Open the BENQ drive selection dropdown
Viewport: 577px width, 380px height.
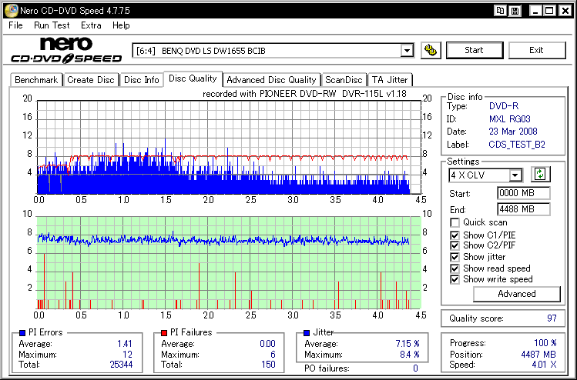tap(407, 50)
